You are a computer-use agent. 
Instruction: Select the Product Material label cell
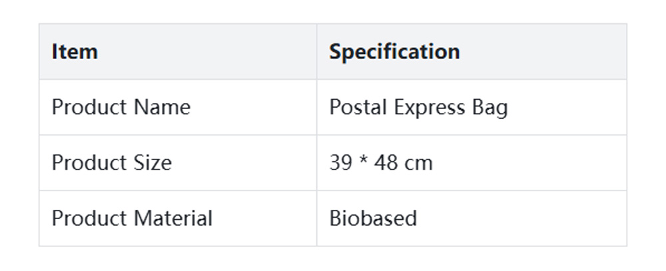[x=132, y=219]
